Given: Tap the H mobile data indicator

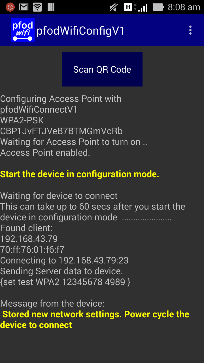Looking at the screenshot, I should click(128, 7).
